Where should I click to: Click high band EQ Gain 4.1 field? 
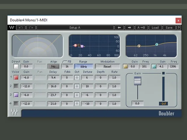point(162,67)
